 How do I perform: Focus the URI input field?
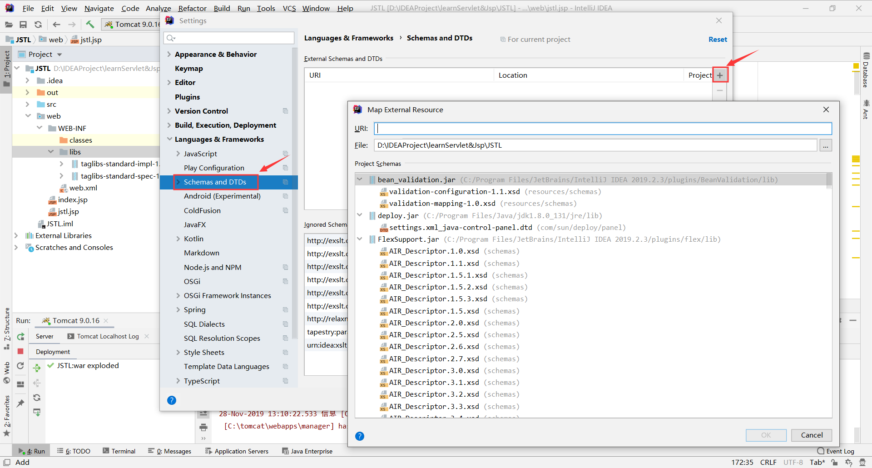[603, 129]
